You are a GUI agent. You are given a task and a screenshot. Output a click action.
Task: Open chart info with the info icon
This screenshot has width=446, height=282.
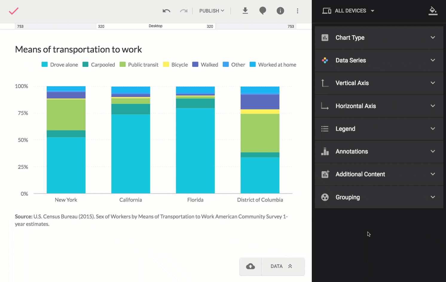280,11
